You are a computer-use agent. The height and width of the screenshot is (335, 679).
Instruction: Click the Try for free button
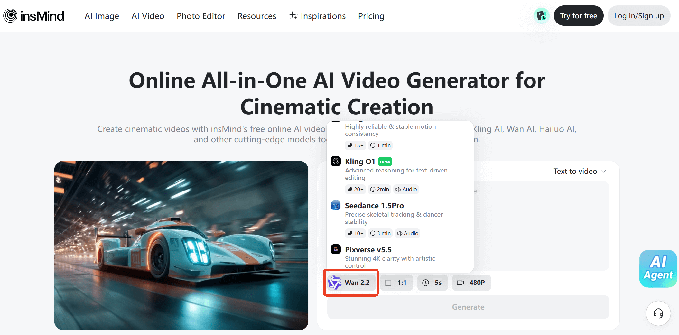coord(578,15)
